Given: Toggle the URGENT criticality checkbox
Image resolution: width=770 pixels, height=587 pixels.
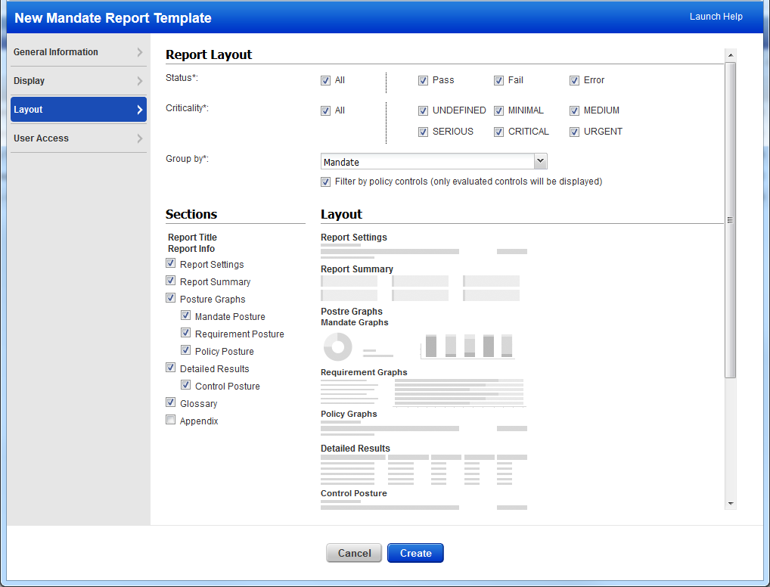Looking at the screenshot, I should click(575, 131).
